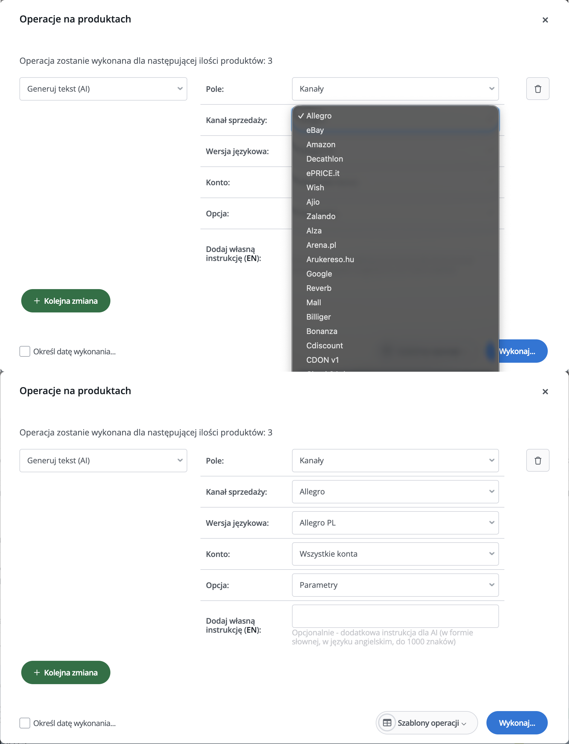Screen dimensions: 569x744
Task: Open the Szablony operacji templates menu
Action: tap(426, 723)
